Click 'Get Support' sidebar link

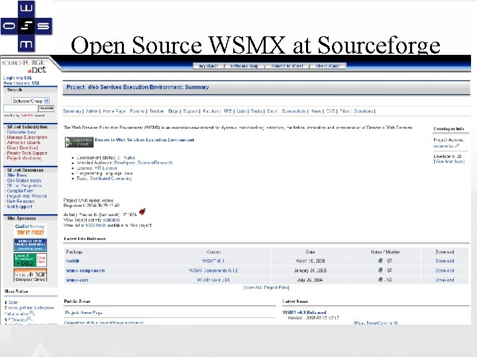pyautogui.click(x=19, y=206)
